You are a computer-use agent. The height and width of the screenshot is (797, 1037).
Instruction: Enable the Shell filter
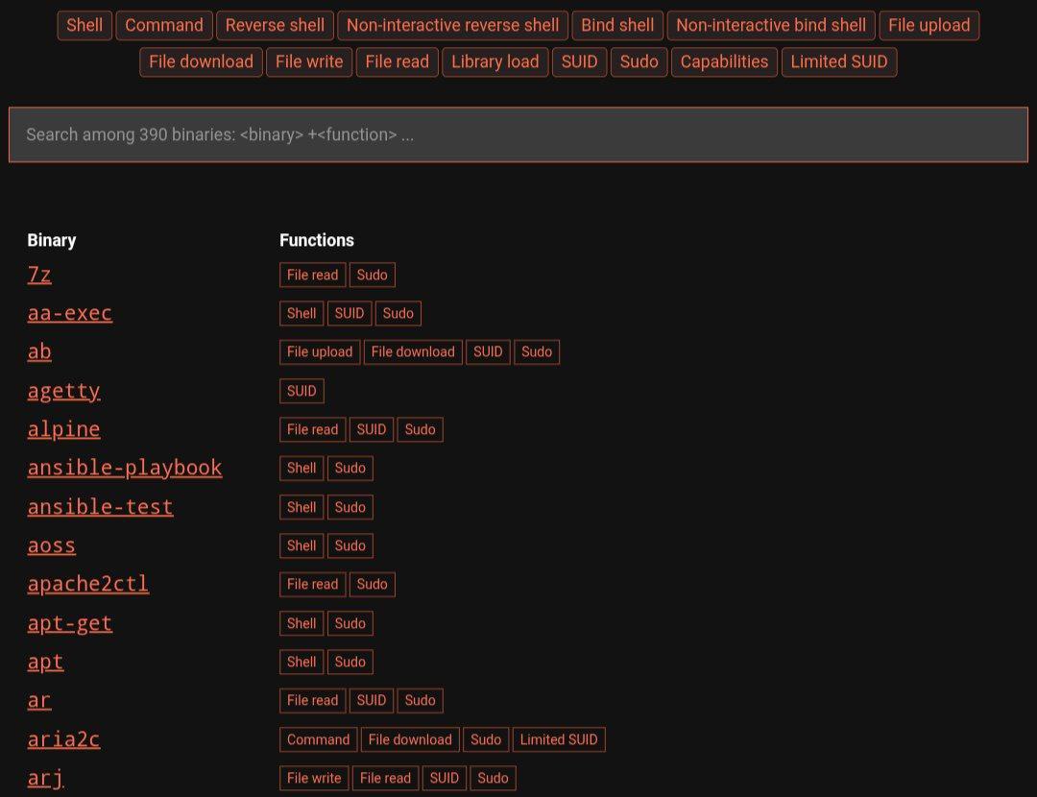click(x=84, y=25)
